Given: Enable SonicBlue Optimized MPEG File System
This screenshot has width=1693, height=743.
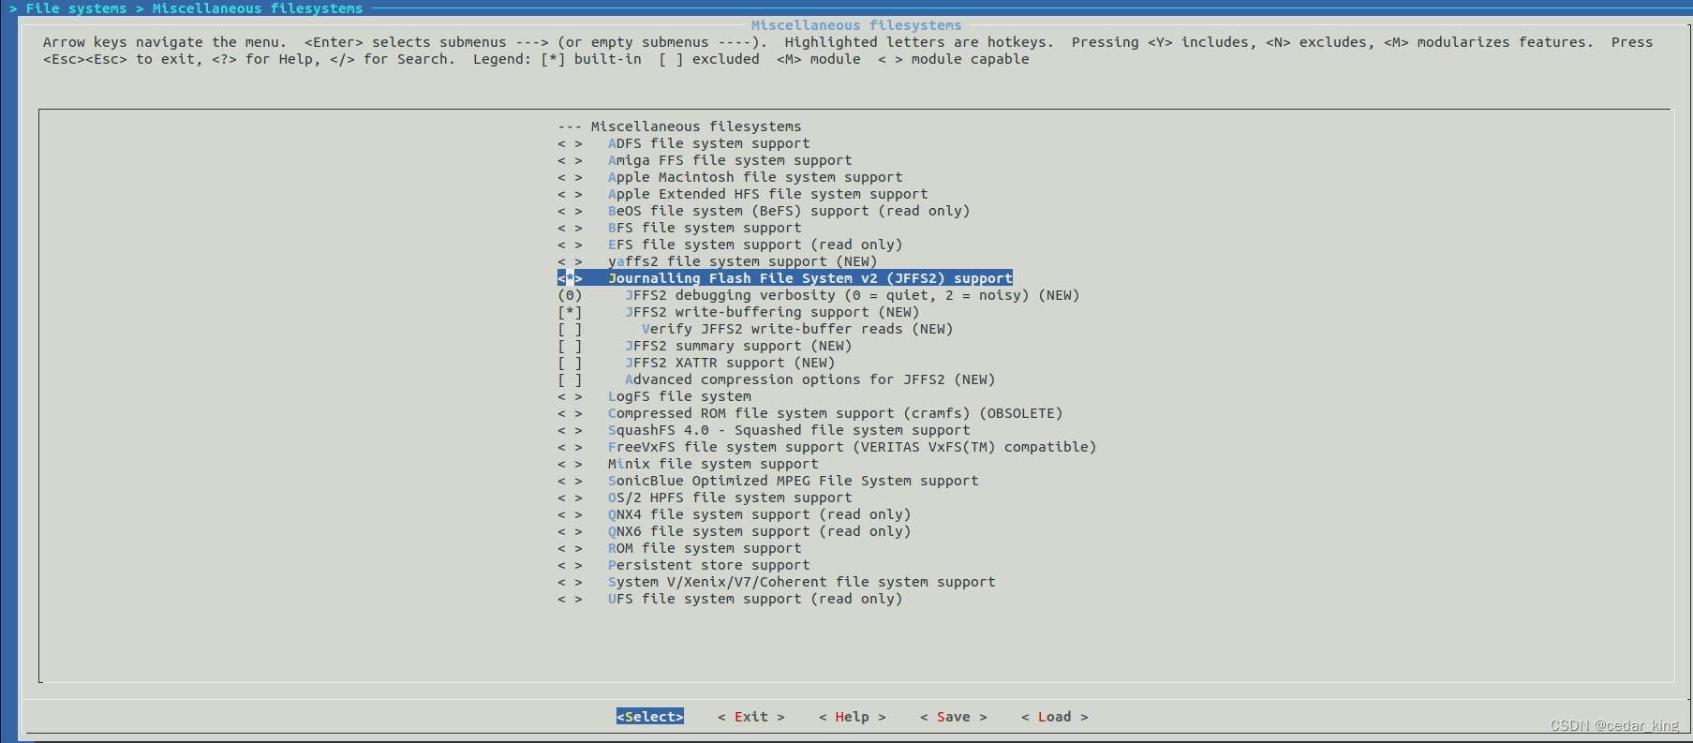Looking at the screenshot, I should pyautogui.click(x=768, y=481).
